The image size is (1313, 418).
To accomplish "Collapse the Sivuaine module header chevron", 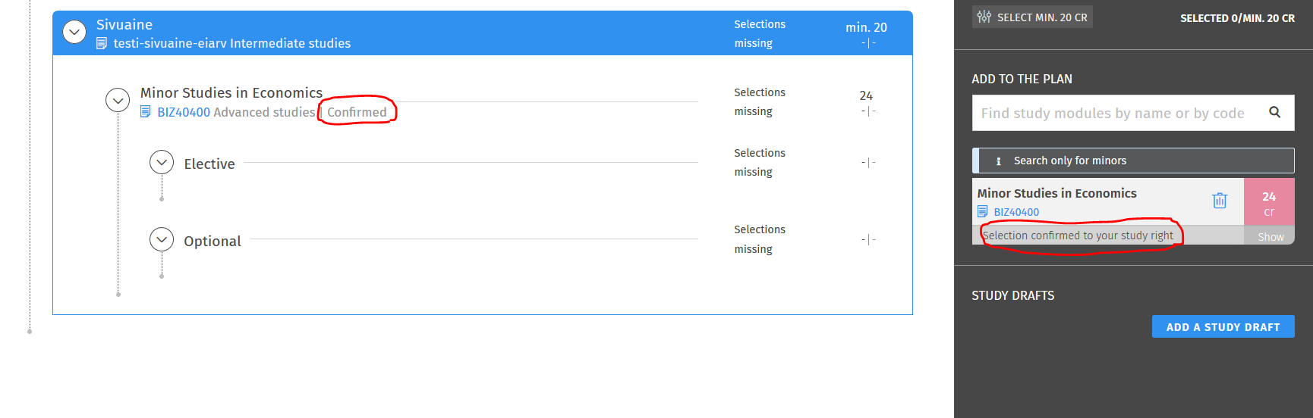I will pyautogui.click(x=74, y=33).
